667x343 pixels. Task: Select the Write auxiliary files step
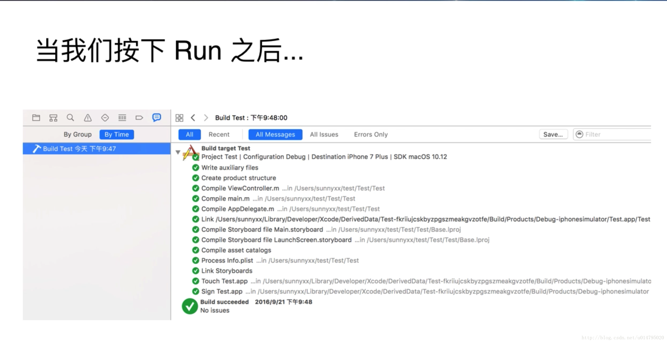[230, 168]
